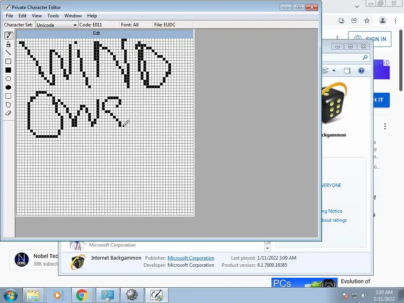Click the Chrome SIGN IN button

coord(370,39)
